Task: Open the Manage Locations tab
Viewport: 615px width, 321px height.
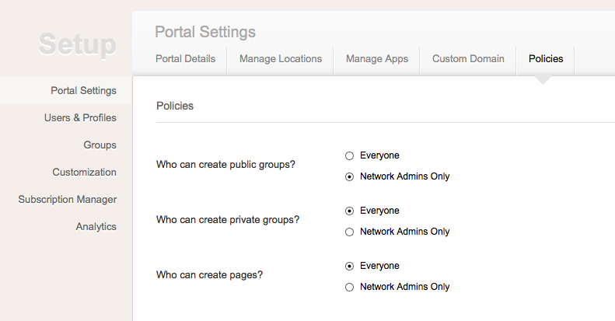Action: click(x=280, y=59)
